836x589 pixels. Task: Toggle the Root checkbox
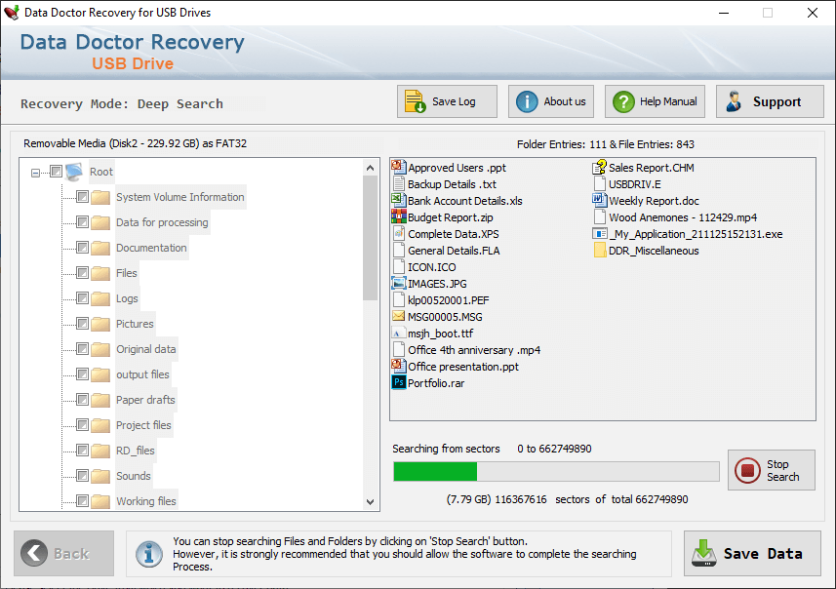tap(56, 171)
